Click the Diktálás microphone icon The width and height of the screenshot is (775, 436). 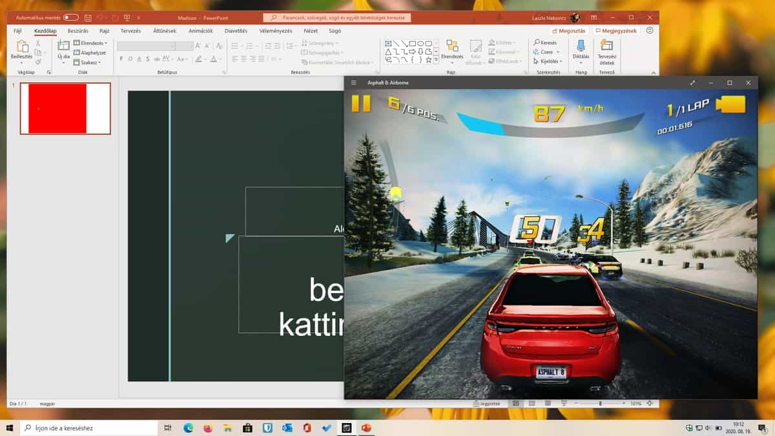point(581,45)
